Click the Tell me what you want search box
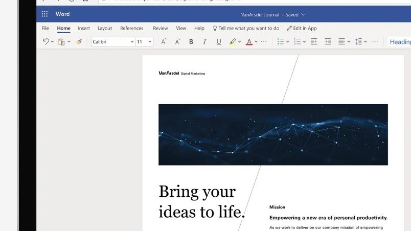This screenshot has width=411, height=231. [246, 29]
